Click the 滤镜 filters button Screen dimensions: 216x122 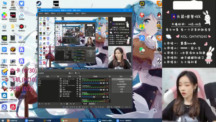[x=77, y=73]
